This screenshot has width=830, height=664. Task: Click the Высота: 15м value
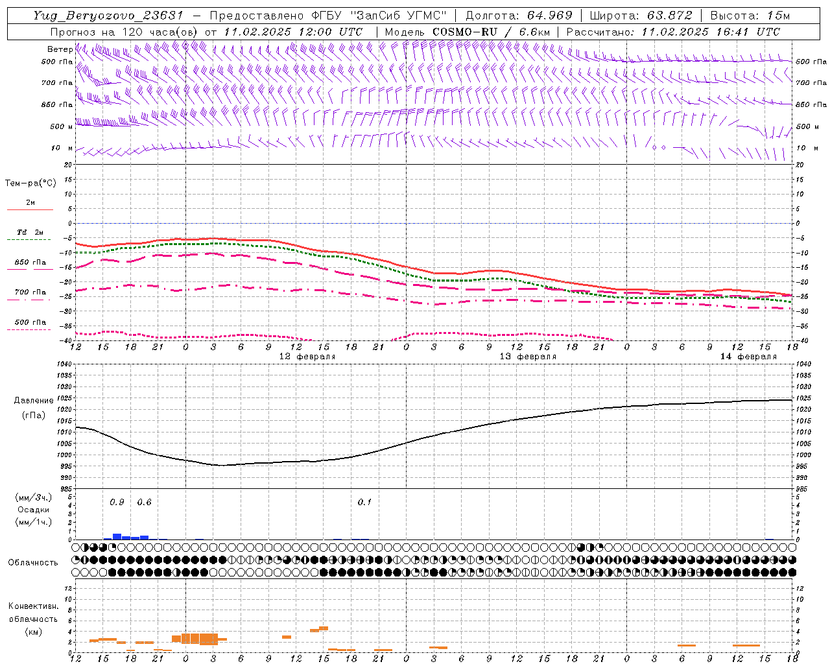click(x=750, y=16)
